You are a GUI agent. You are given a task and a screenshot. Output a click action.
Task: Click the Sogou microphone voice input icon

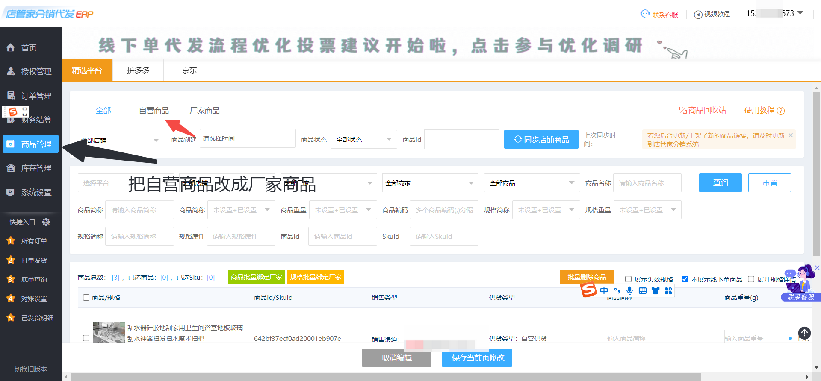tap(629, 291)
